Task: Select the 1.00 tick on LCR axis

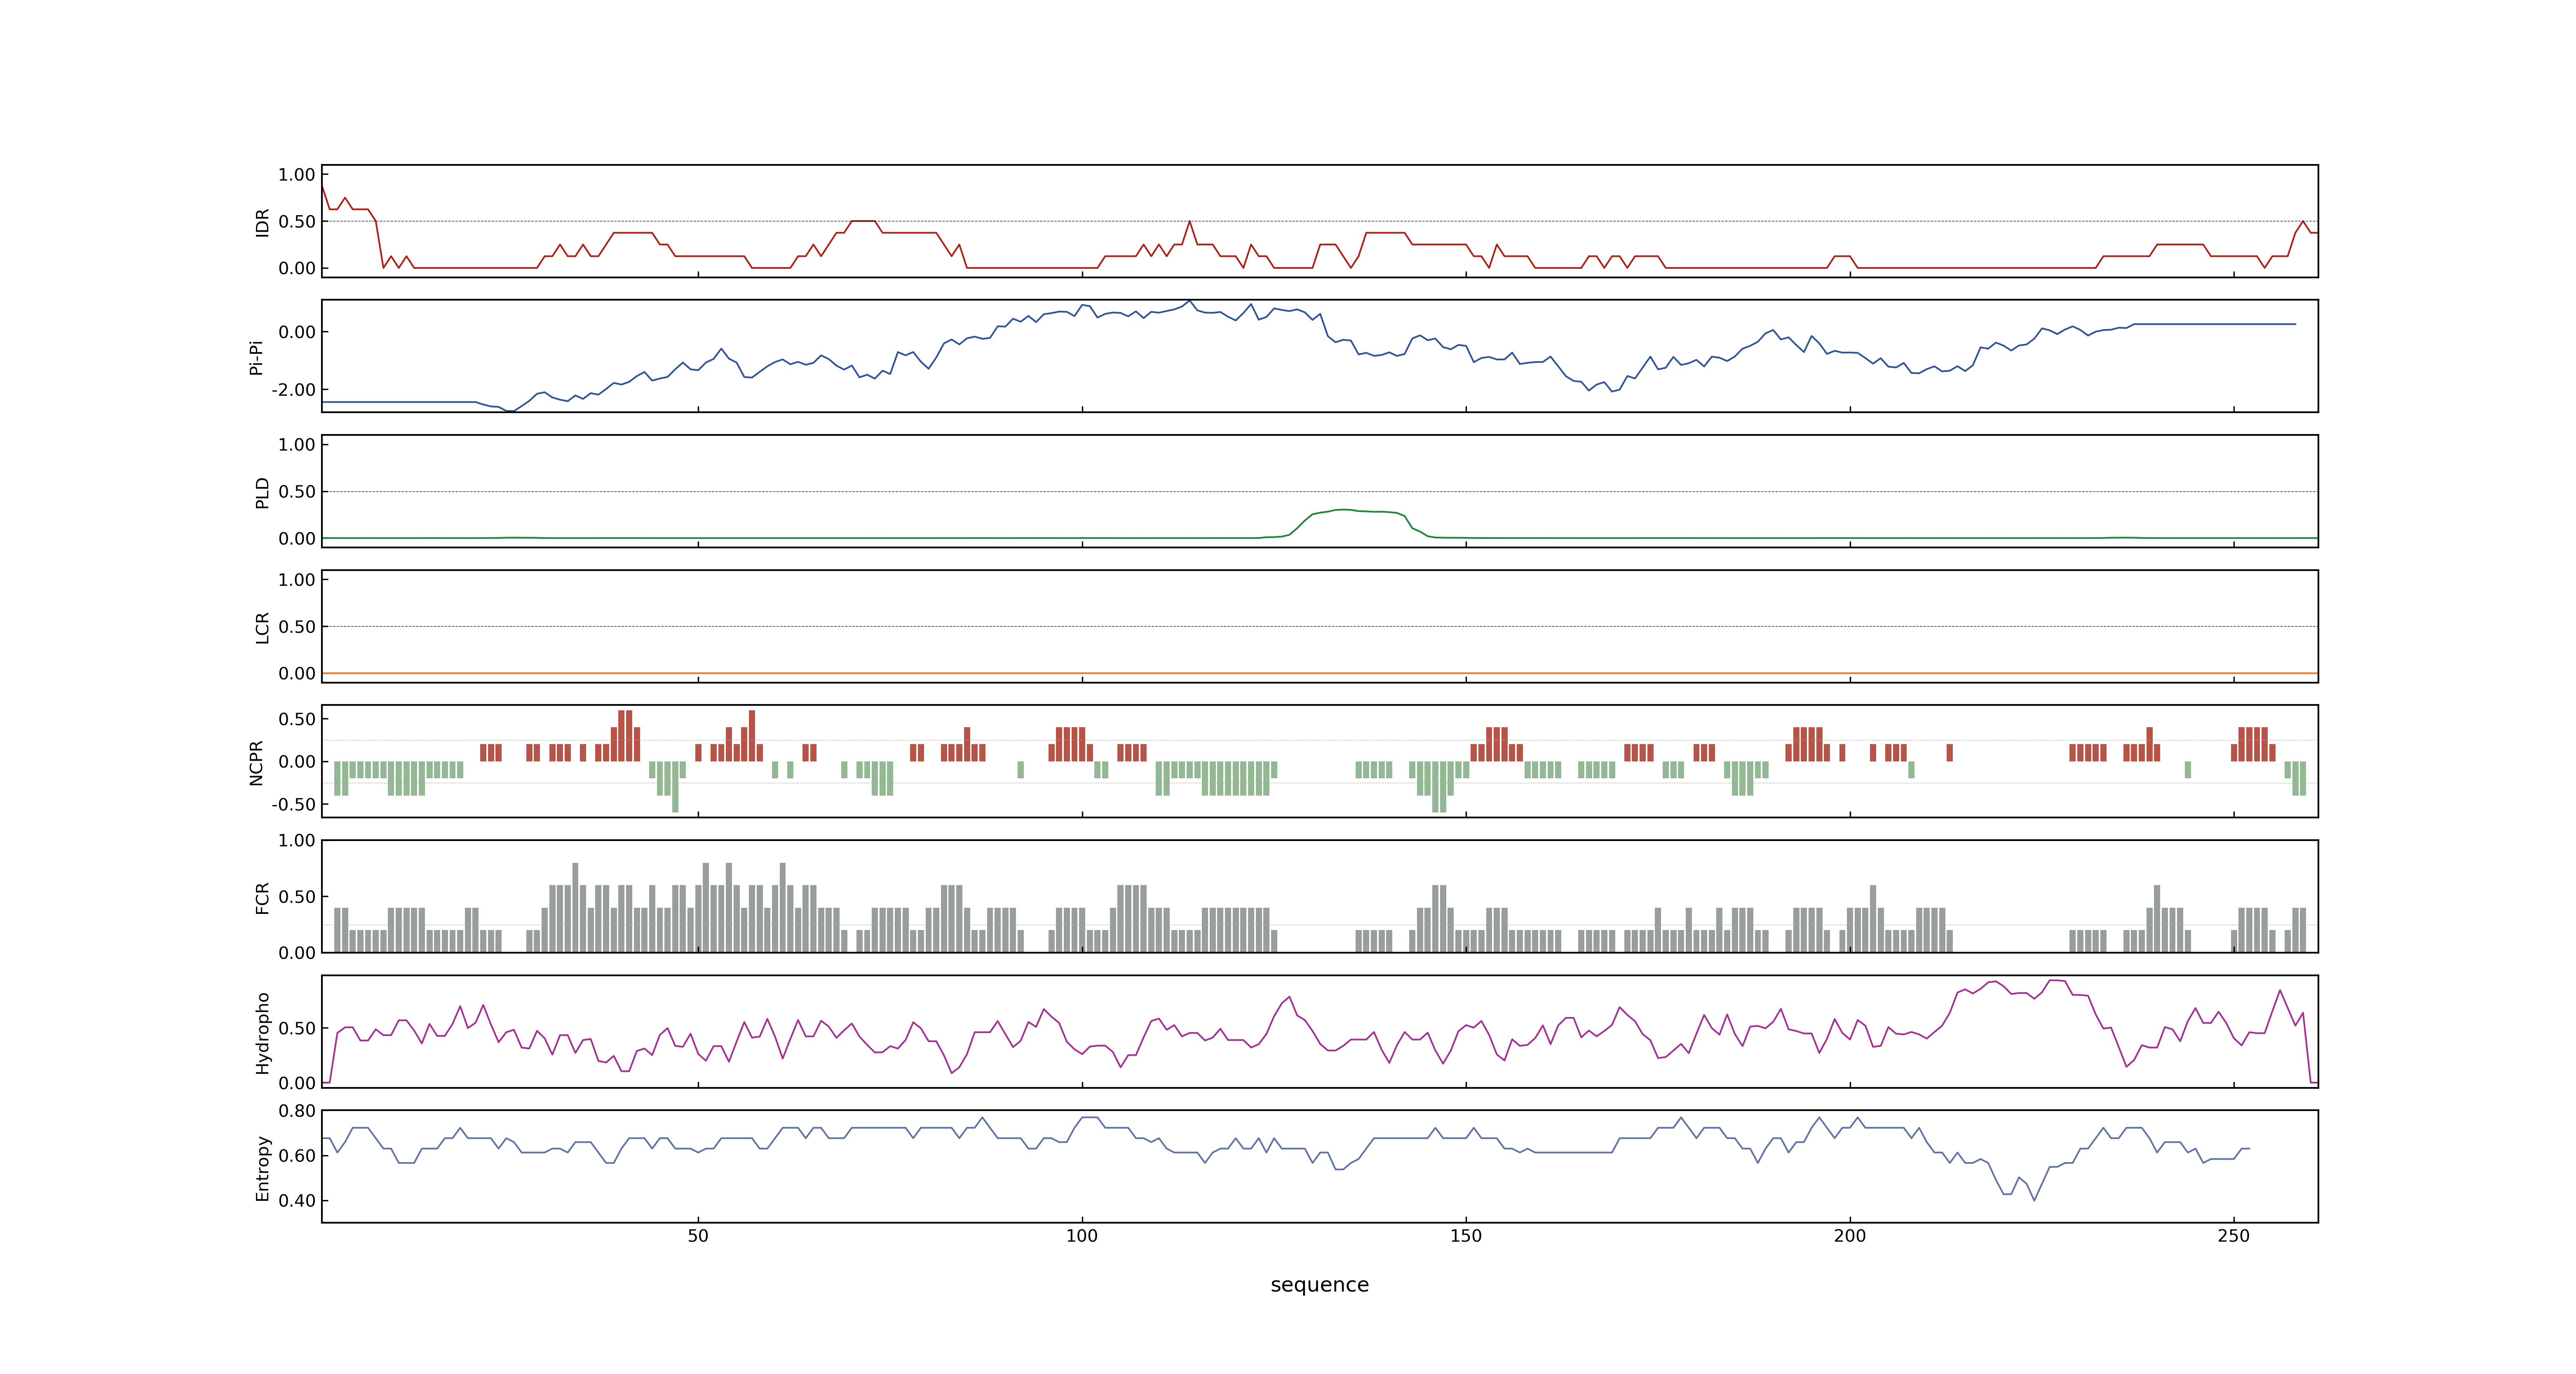Action: tap(297, 580)
